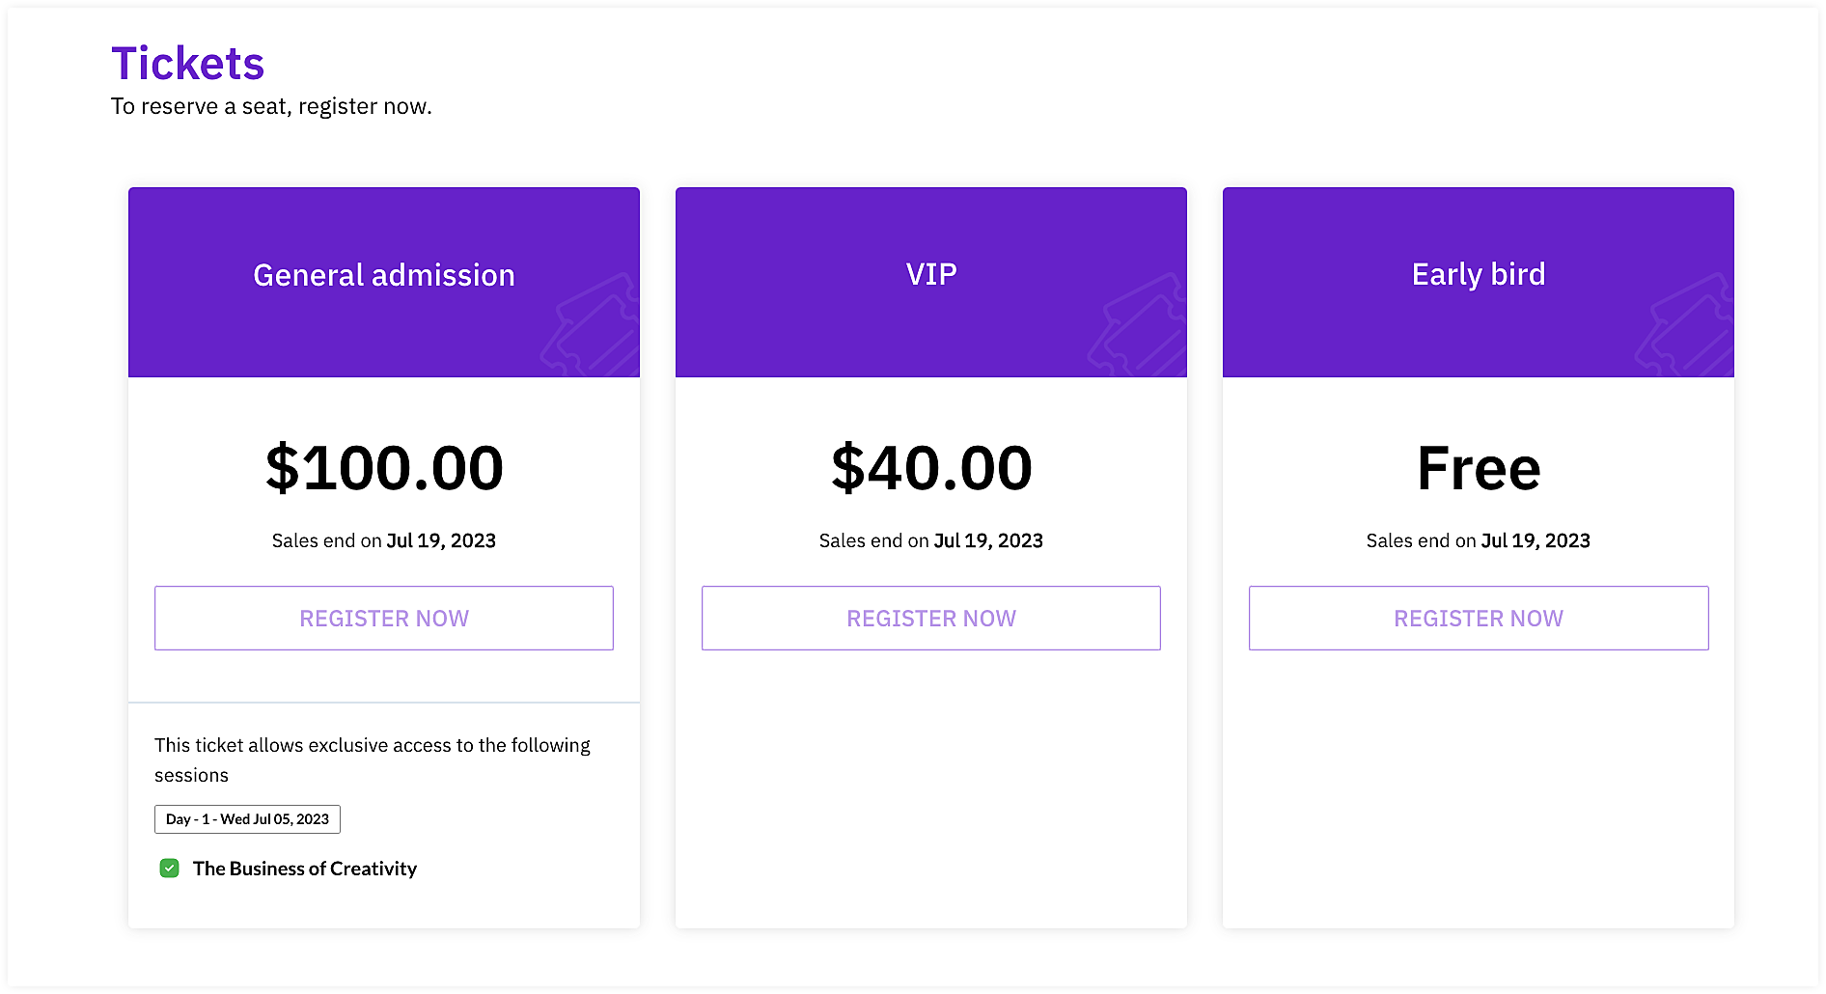The image size is (1826, 994).
Task: Click the ticket icon on General admission card
Action: (x=593, y=328)
